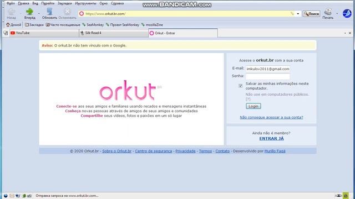This screenshot has width=355, height=199.
Task: Open the Часто посещаемые folder
Action: point(63,25)
